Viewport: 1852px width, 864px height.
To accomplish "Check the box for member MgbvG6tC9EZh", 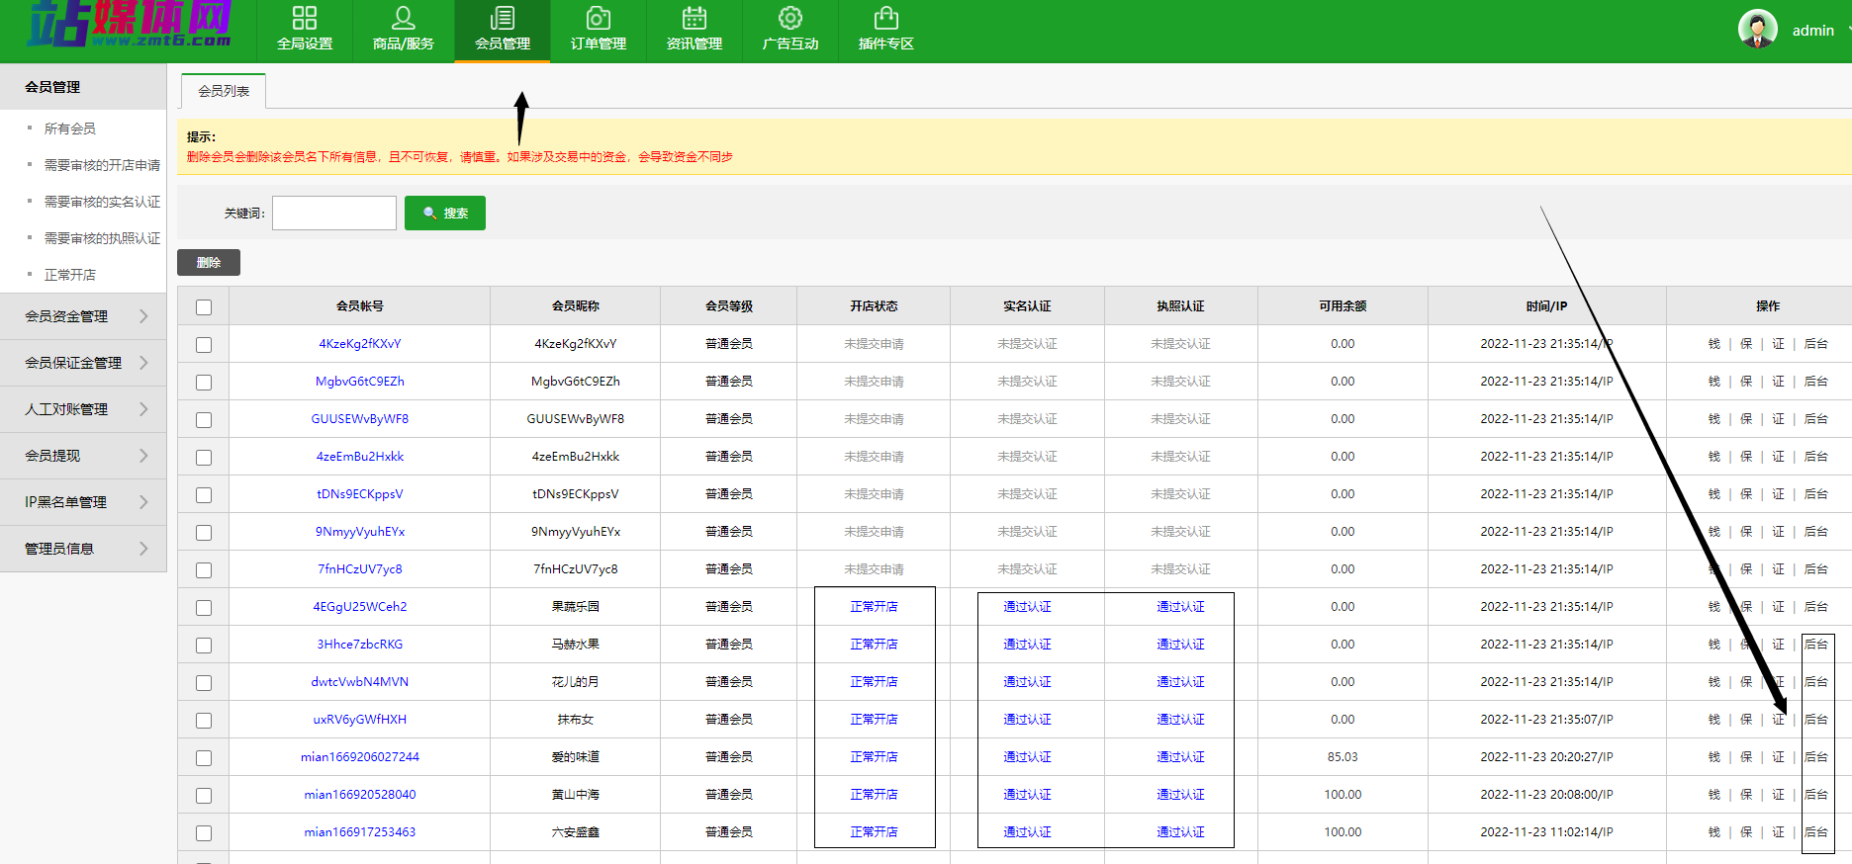I will [x=204, y=383].
